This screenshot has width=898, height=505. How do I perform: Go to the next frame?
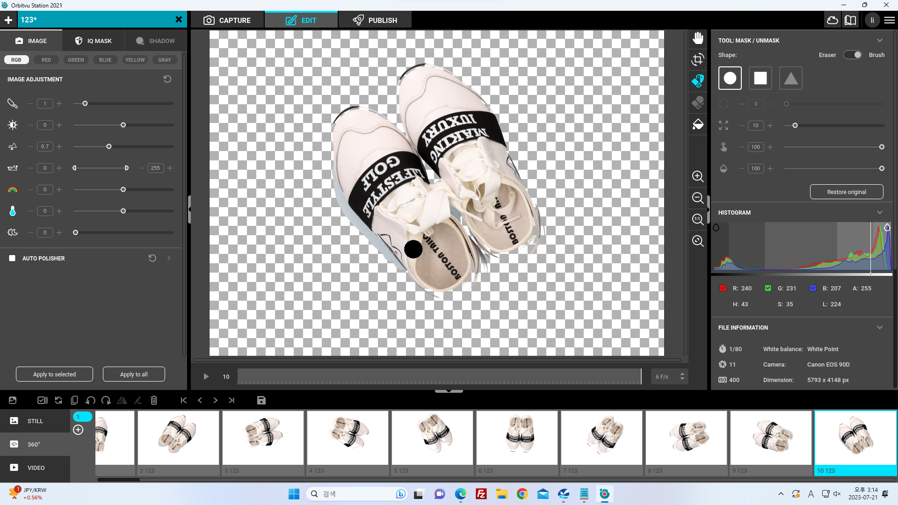[216, 400]
